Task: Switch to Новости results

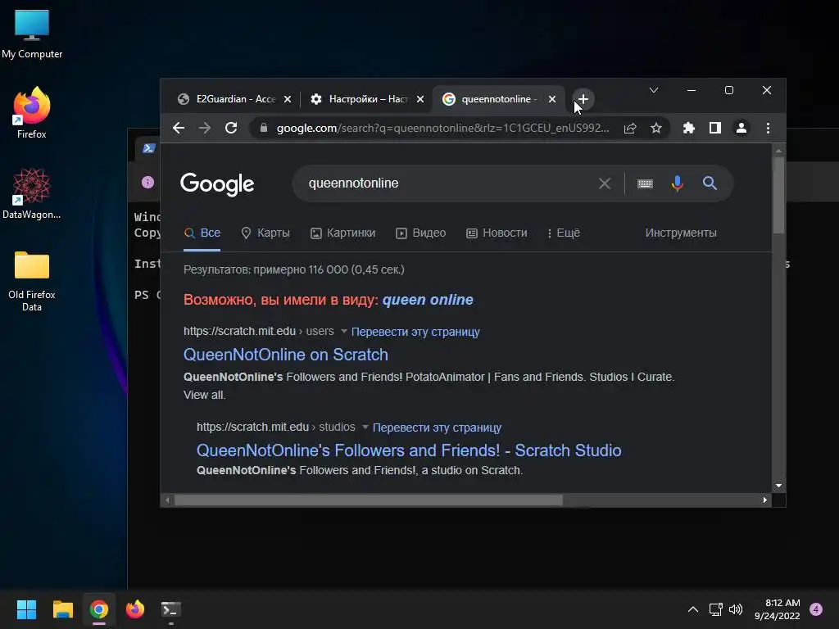Action: pos(497,233)
